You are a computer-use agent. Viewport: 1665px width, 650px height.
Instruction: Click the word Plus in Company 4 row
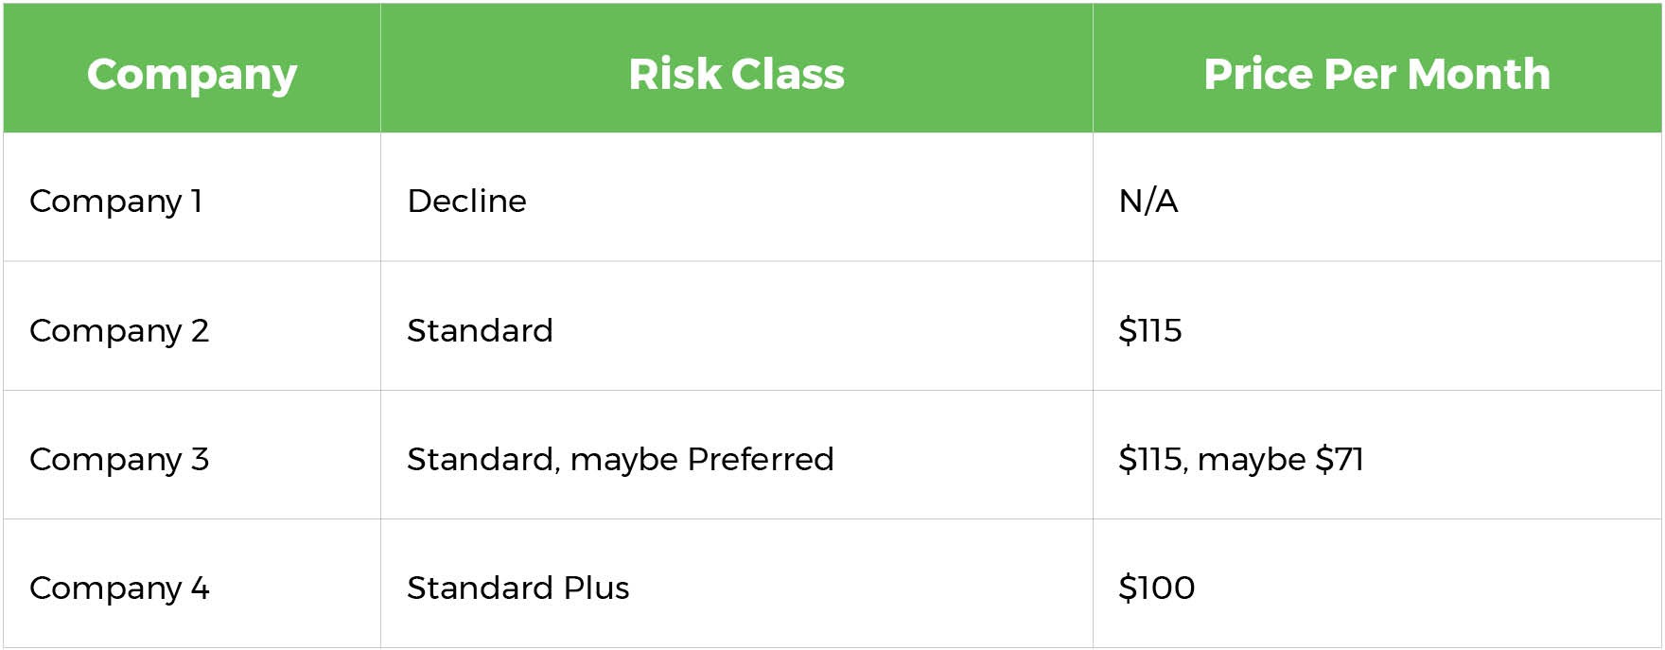click(596, 588)
